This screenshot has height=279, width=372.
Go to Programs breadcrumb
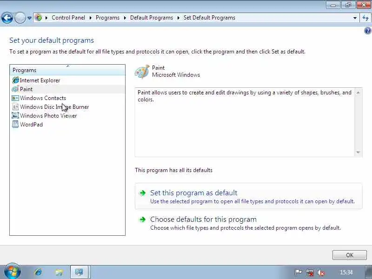(x=107, y=18)
